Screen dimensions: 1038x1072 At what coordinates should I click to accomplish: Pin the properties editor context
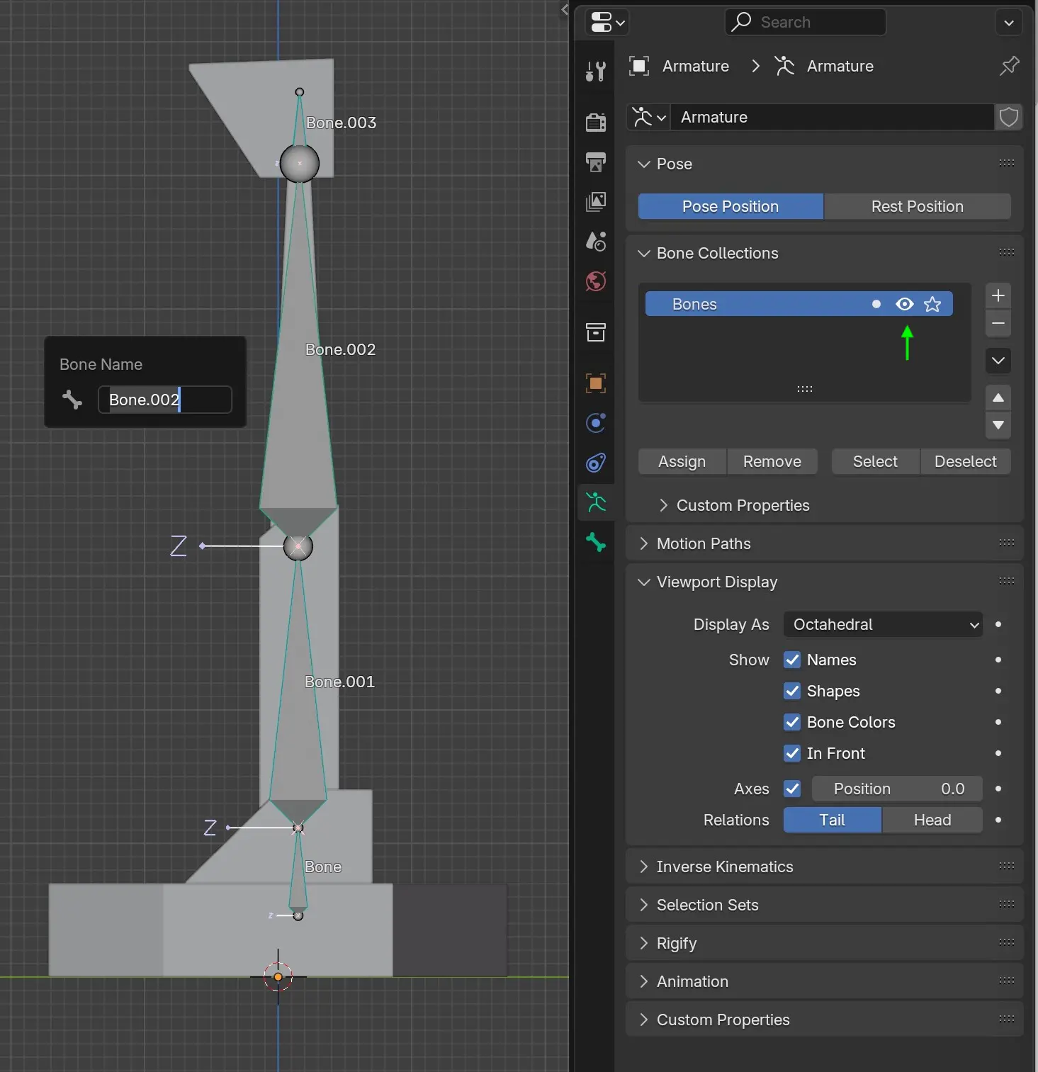[1009, 66]
